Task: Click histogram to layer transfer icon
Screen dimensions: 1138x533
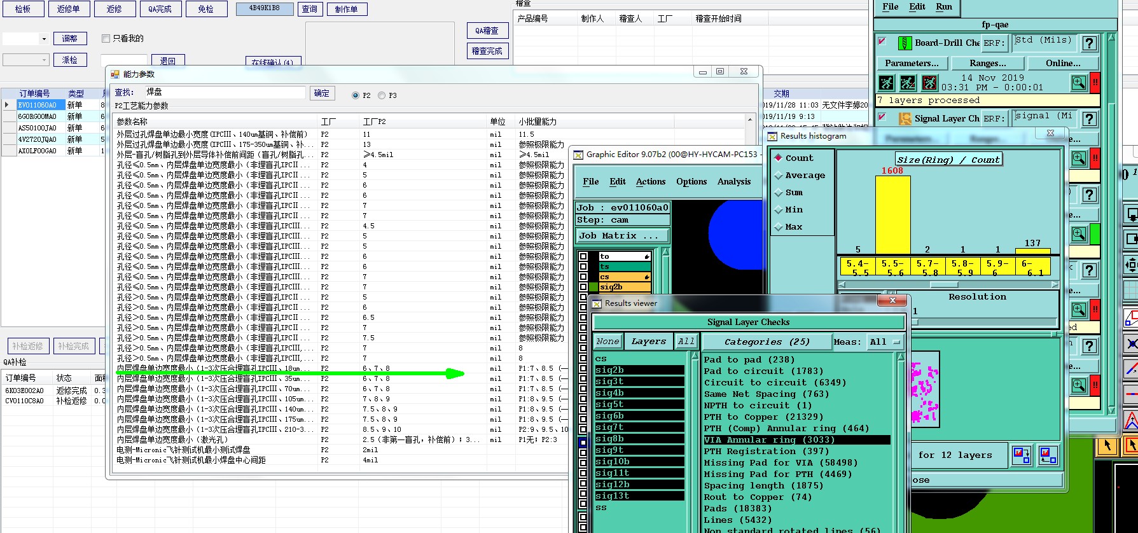Action: 1022,455
